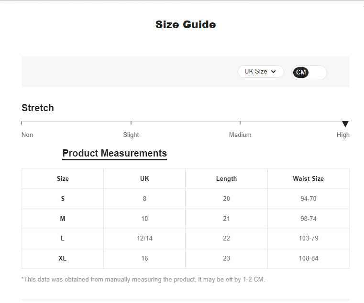
Task: Select the Slight stretch label
Action: pos(131,135)
